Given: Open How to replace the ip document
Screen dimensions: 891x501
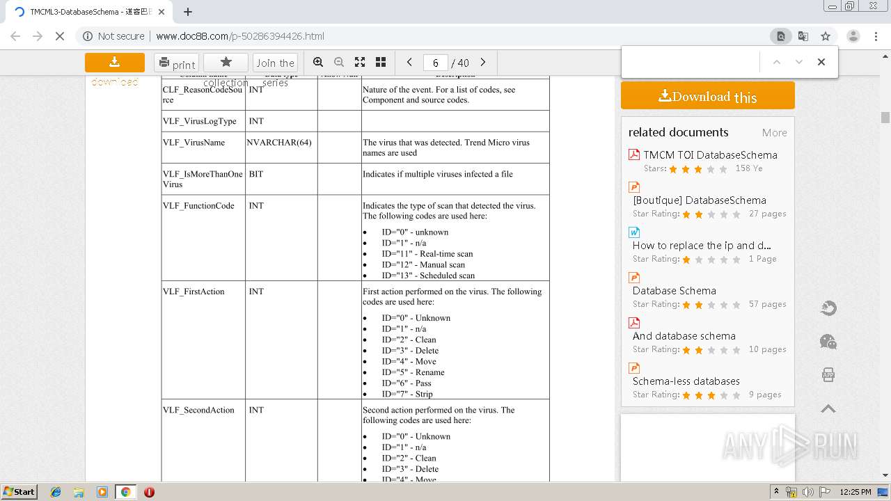Looking at the screenshot, I should point(702,246).
